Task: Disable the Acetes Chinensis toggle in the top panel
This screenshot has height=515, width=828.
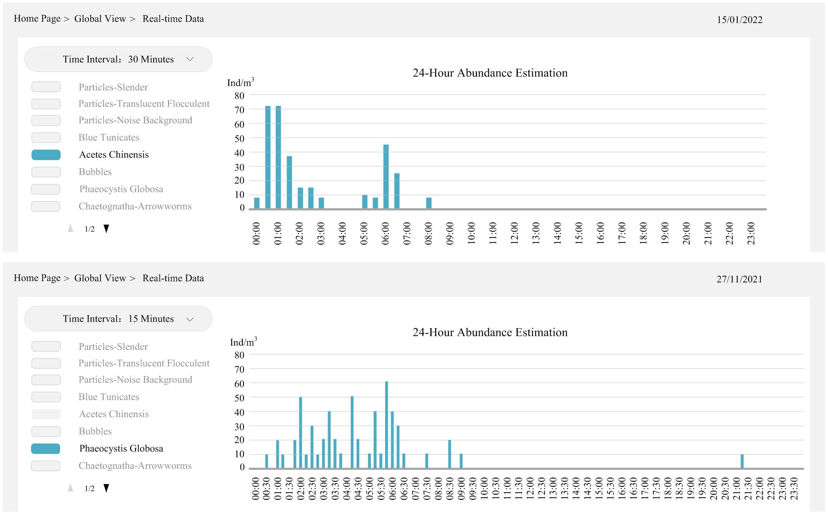Action: [46, 155]
